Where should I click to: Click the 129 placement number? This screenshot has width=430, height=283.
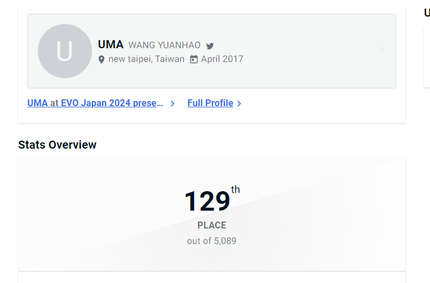(207, 201)
